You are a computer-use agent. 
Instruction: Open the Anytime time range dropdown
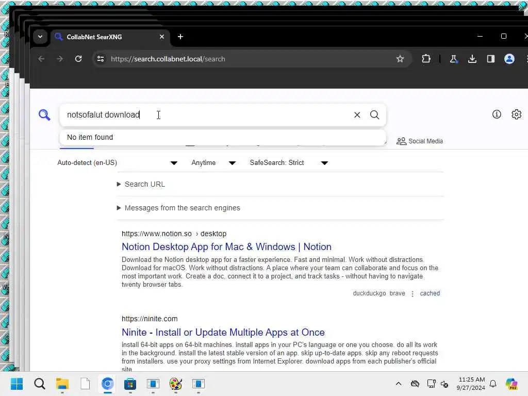[x=213, y=163]
